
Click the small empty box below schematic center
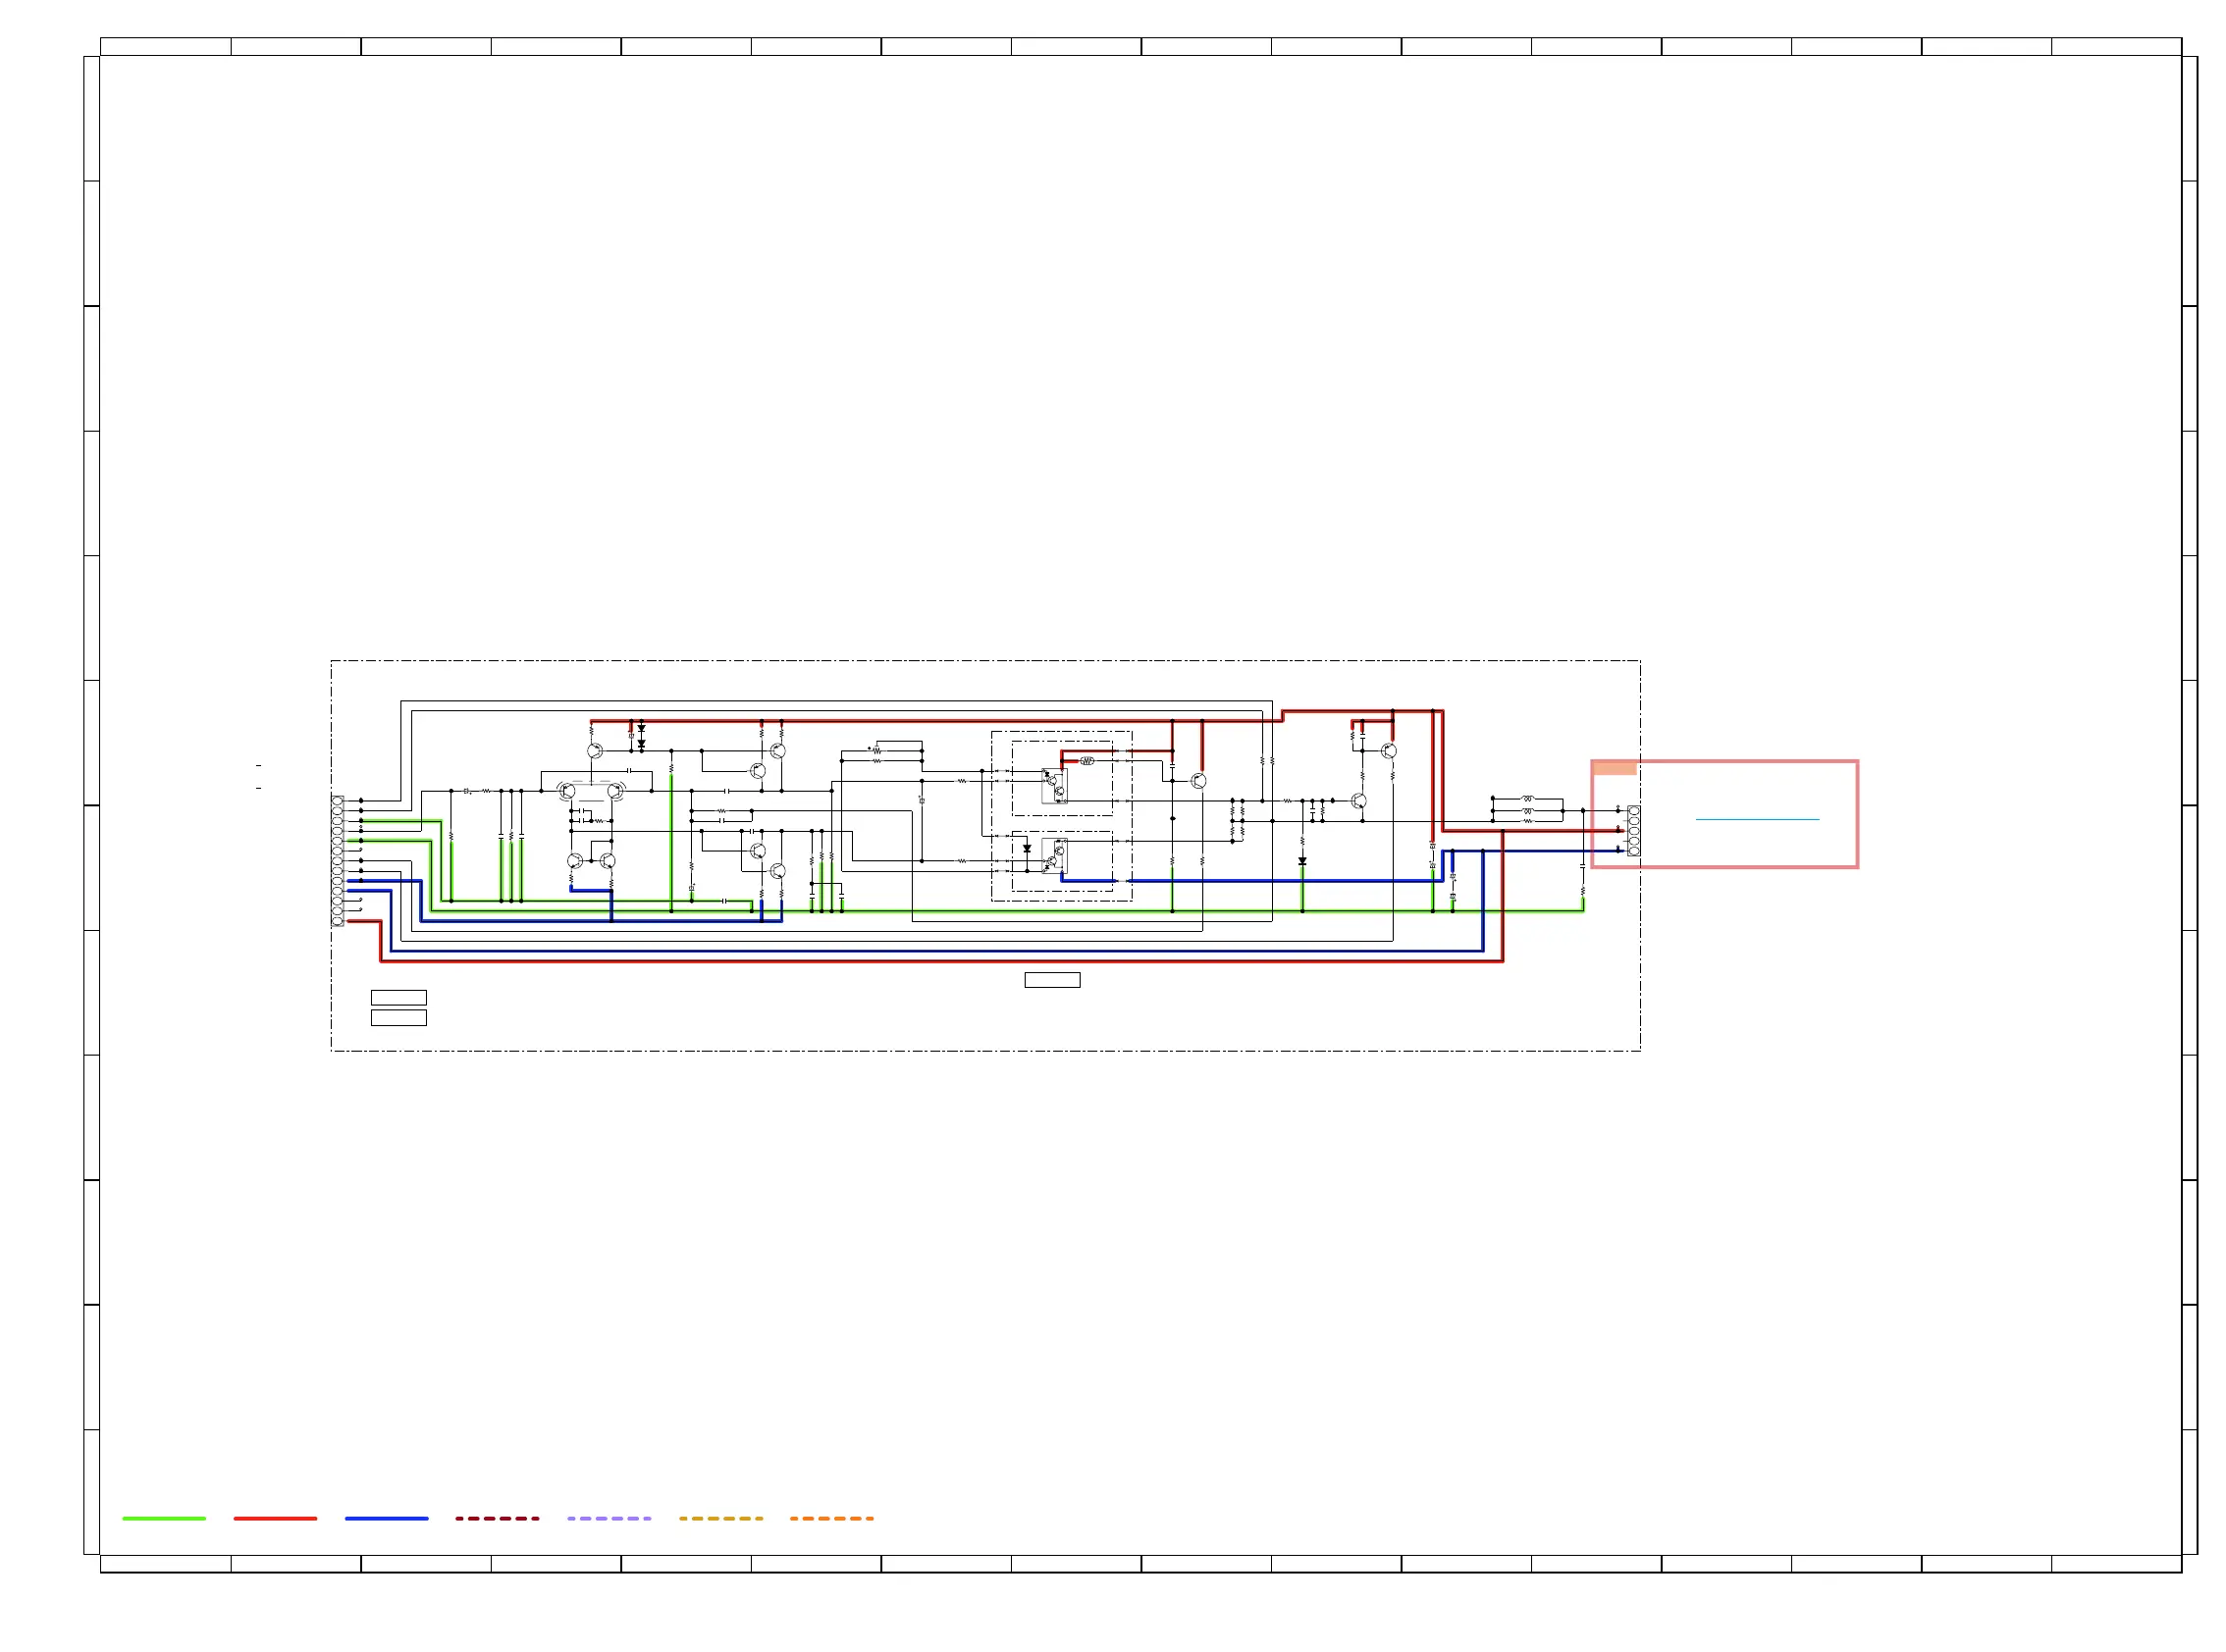pos(1051,980)
